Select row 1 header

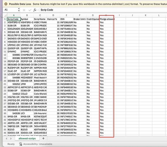coord(5,19)
